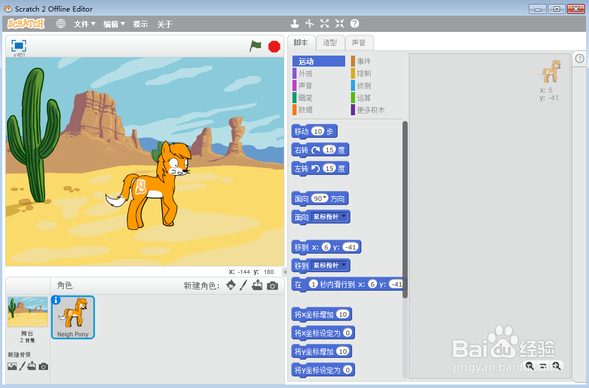Switch to the 造型 tab
Screen dimensions: 589x388
click(330, 43)
